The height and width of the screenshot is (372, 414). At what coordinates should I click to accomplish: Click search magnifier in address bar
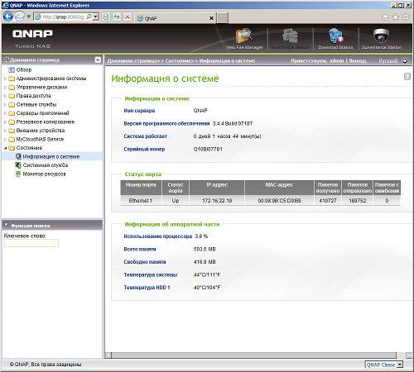click(x=89, y=17)
